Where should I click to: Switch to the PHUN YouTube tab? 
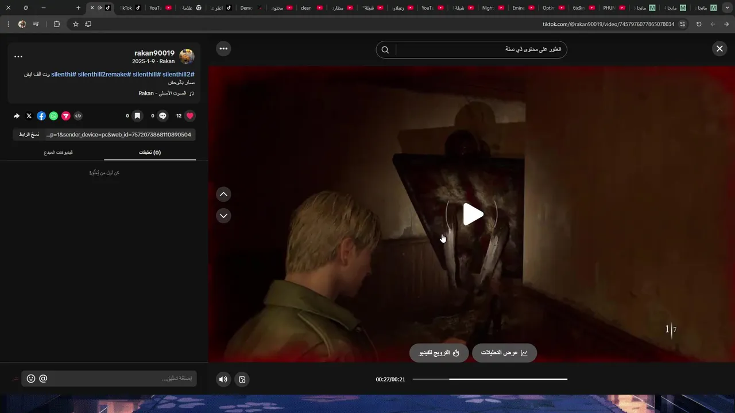click(613, 8)
